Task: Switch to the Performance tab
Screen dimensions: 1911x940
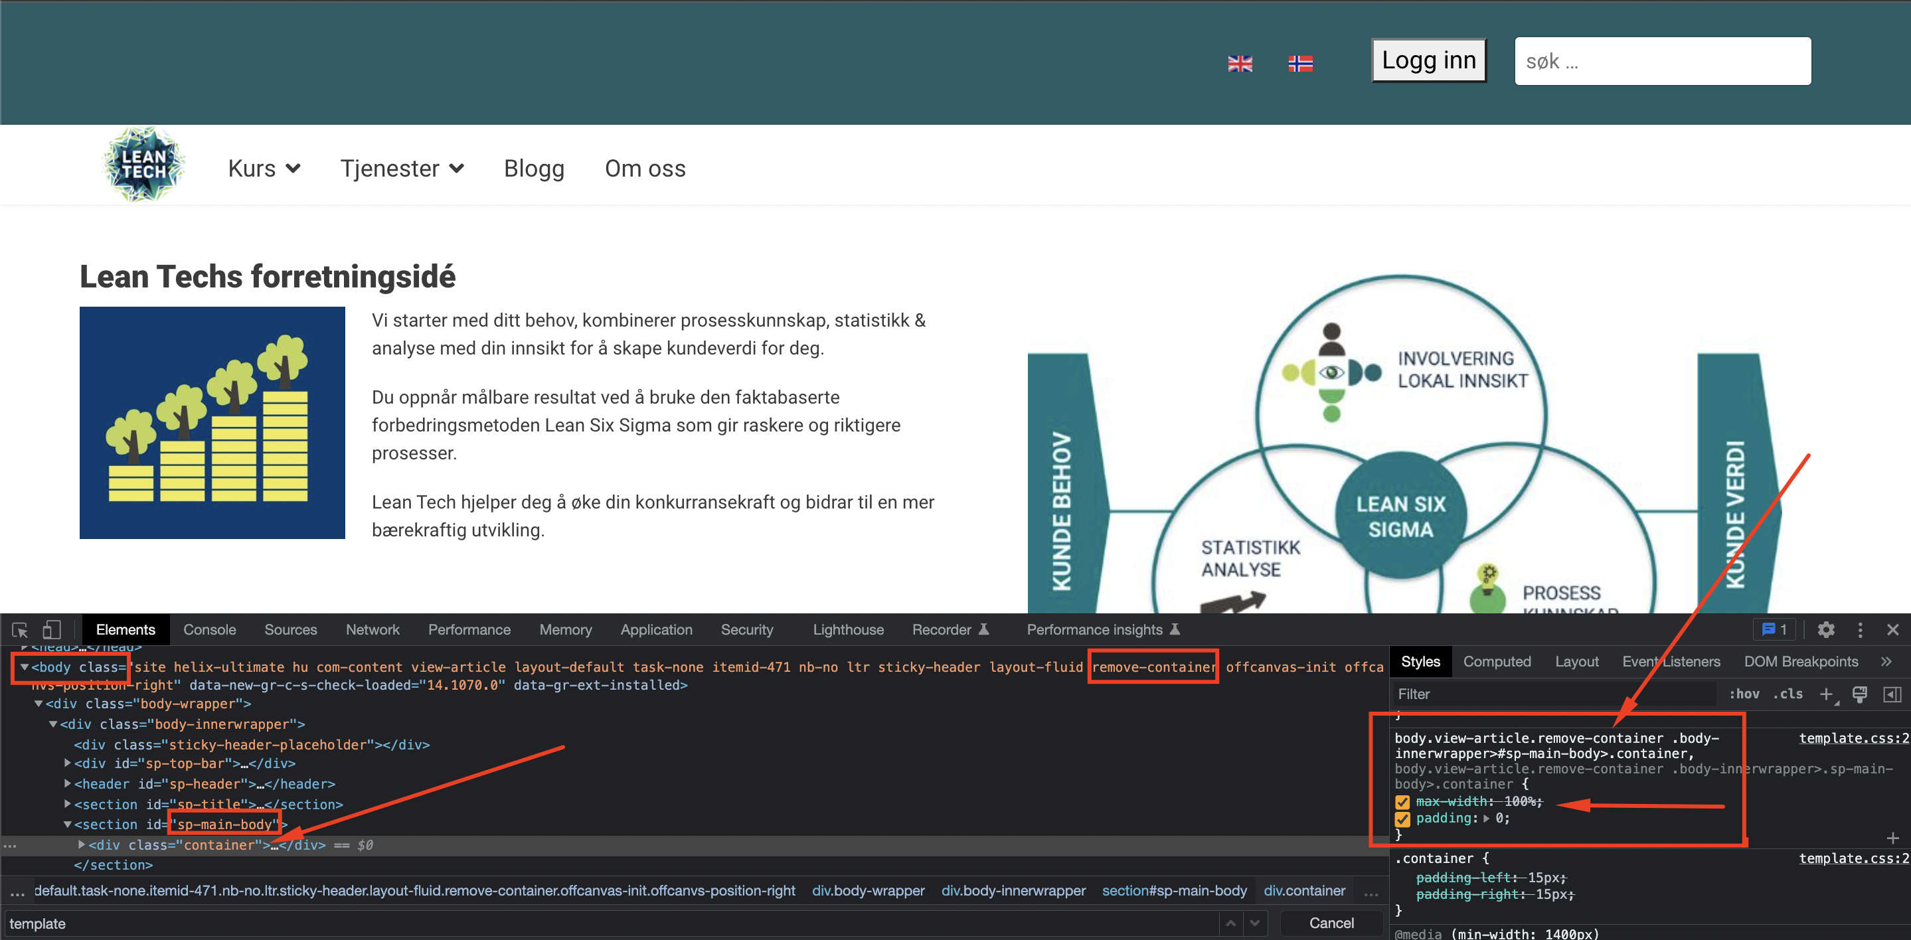Action: [469, 630]
